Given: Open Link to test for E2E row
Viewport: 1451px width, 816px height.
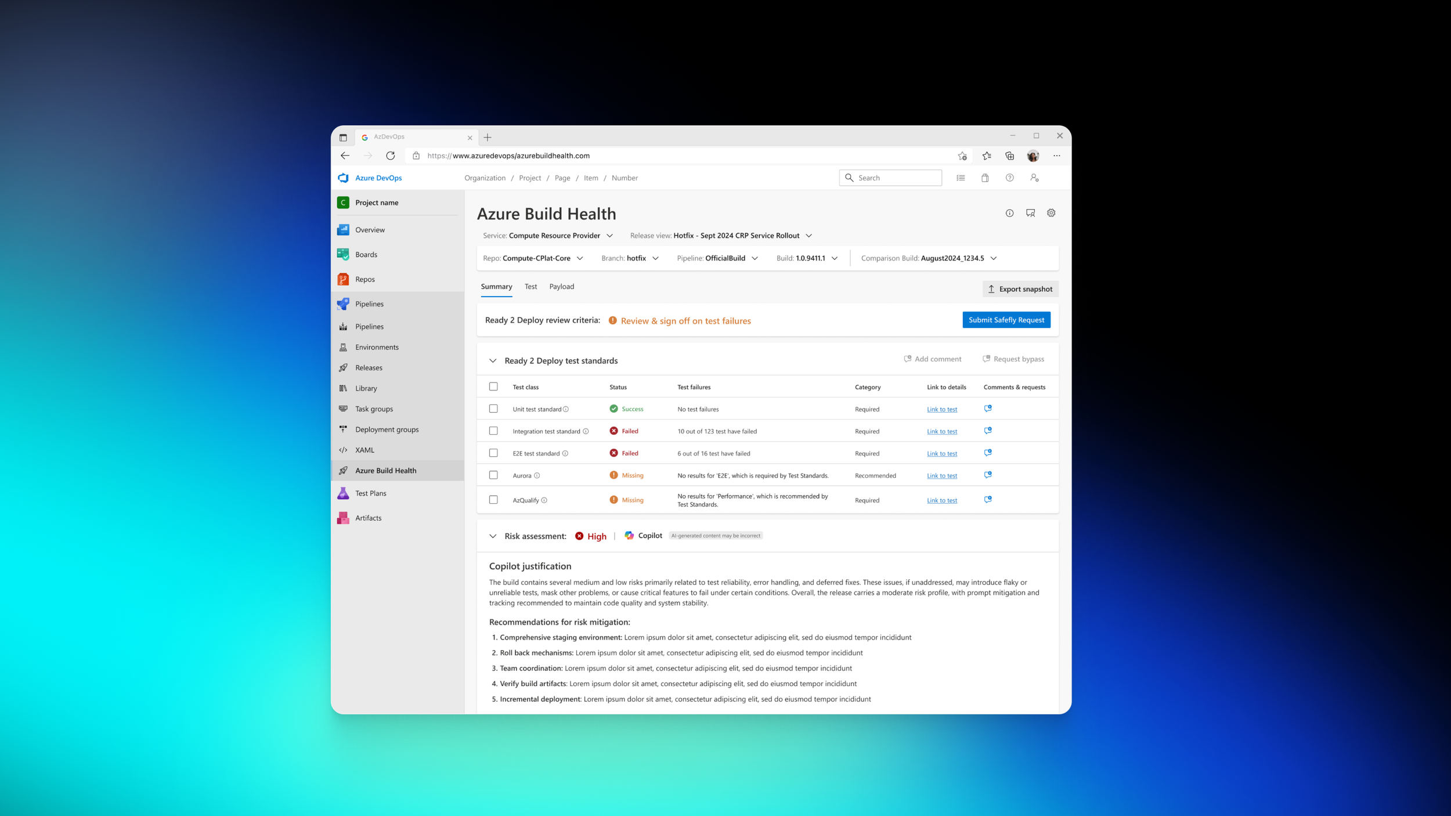Looking at the screenshot, I should pyautogui.click(x=941, y=453).
